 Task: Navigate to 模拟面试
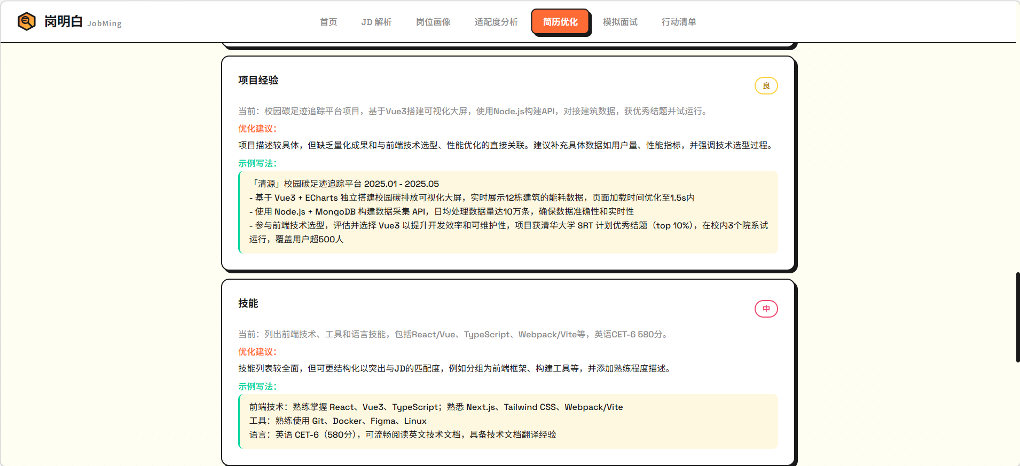[620, 22]
